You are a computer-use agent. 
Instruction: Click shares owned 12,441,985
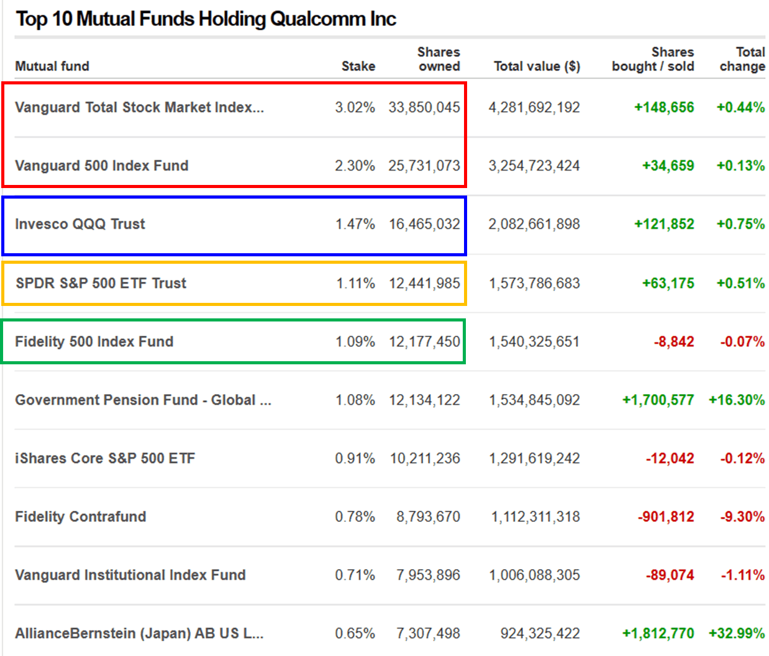coord(425,283)
